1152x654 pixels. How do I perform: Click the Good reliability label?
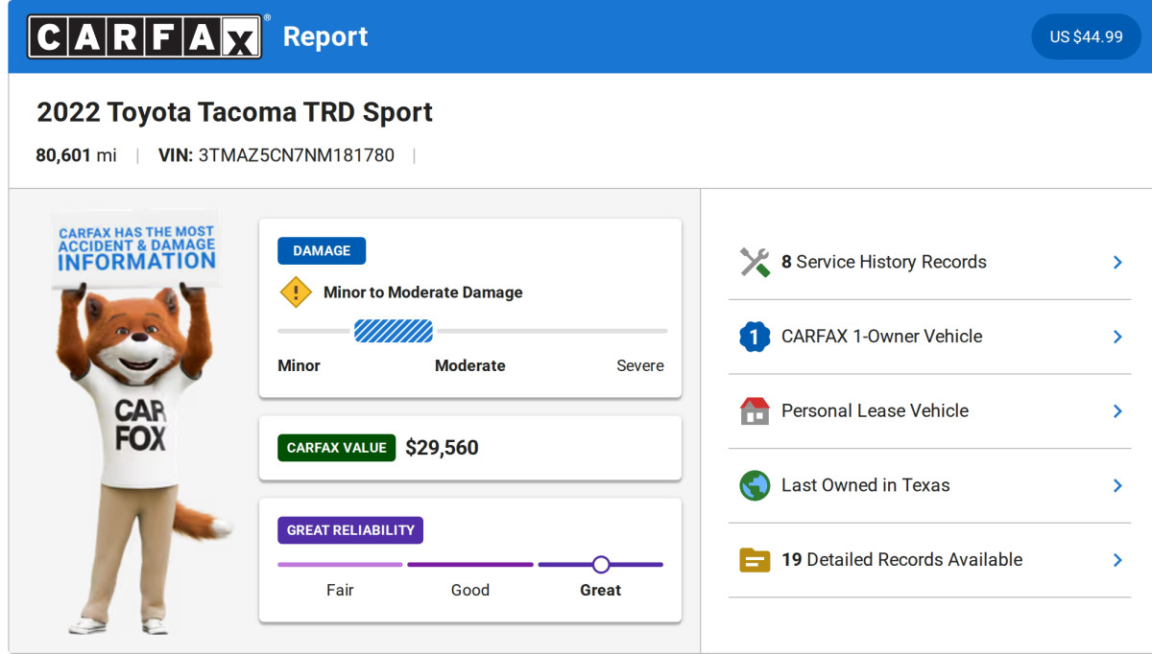[470, 590]
